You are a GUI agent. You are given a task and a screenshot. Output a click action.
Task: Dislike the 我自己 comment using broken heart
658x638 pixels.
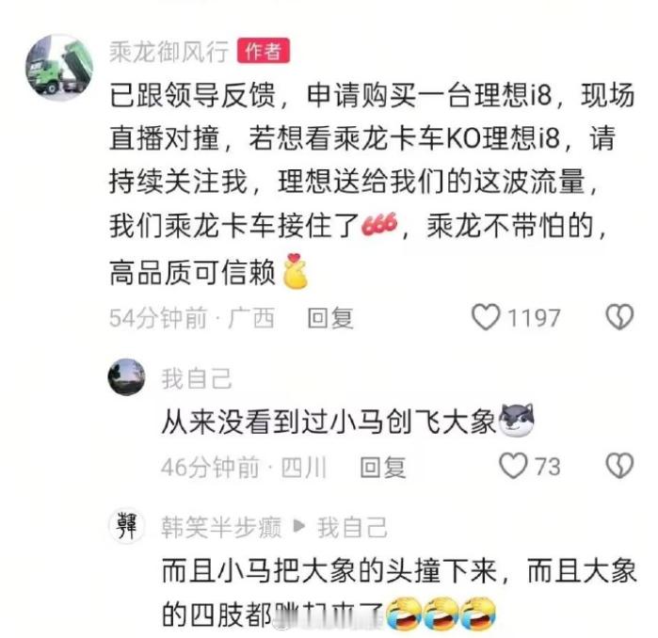coord(619,466)
